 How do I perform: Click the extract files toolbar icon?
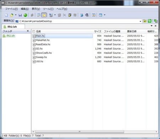pyautogui.click(x=51, y=15)
